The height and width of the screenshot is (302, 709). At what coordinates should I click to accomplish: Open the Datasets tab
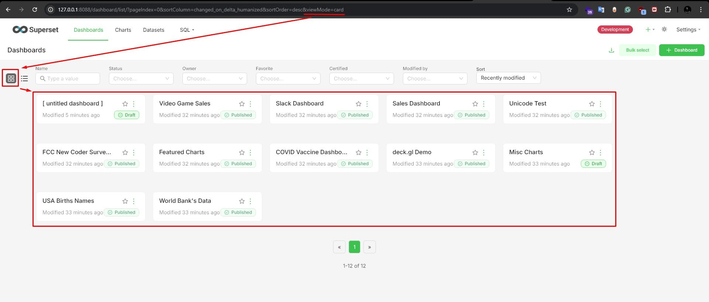[154, 30]
